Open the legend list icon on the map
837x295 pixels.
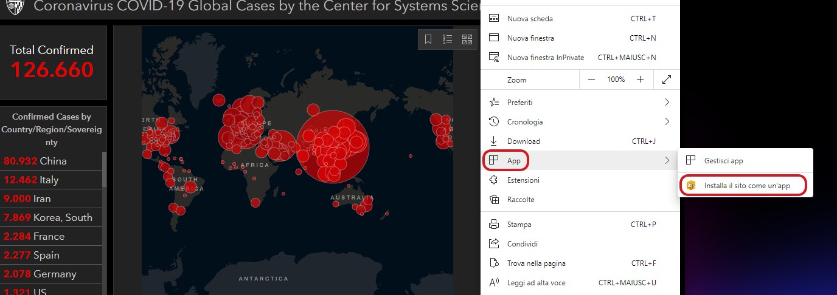[448, 39]
